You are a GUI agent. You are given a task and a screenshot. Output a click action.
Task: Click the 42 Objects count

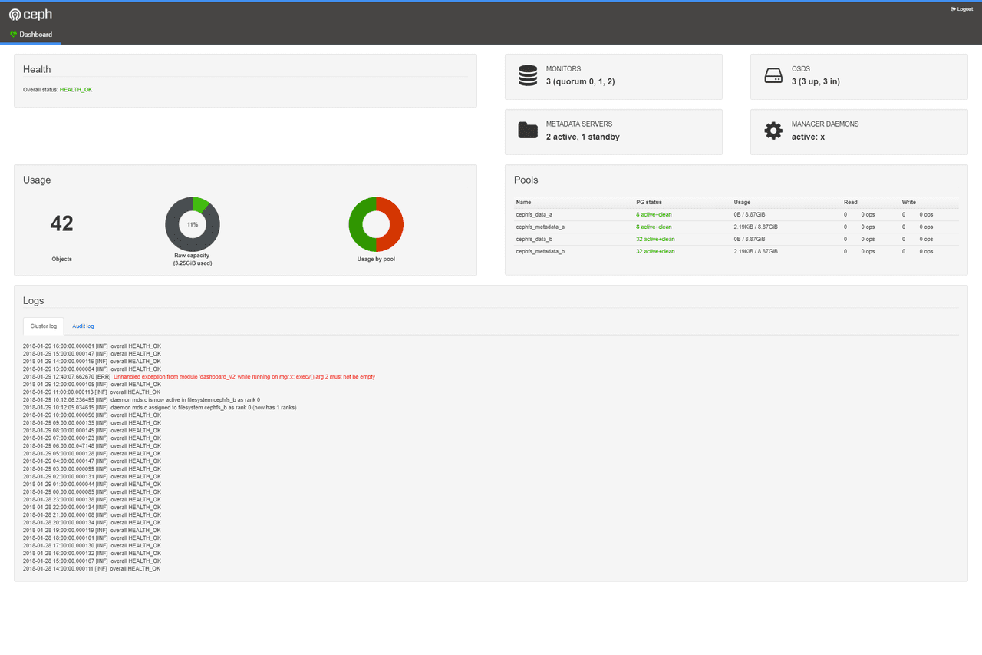(61, 223)
